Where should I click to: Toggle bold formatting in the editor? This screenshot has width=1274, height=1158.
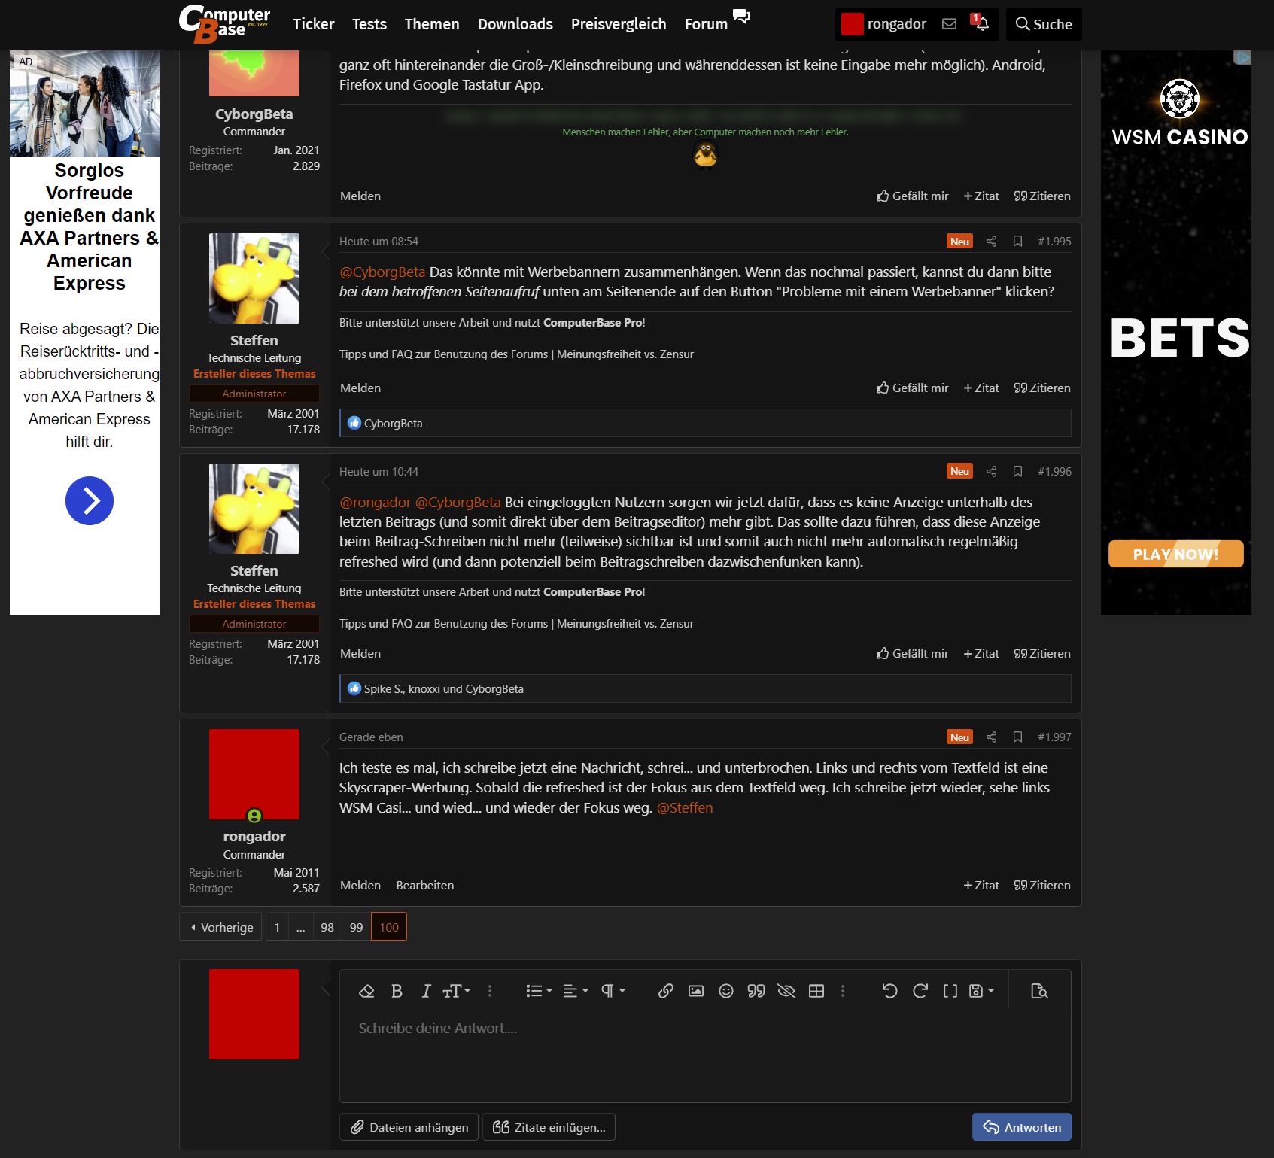(397, 991)
